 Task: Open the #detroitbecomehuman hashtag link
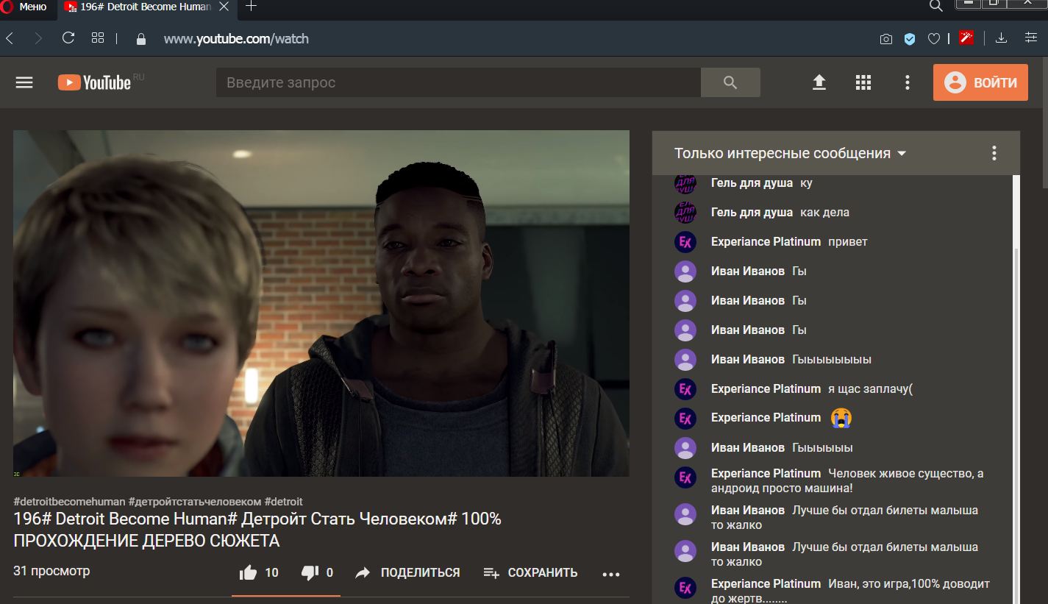(x=69, y=502)
